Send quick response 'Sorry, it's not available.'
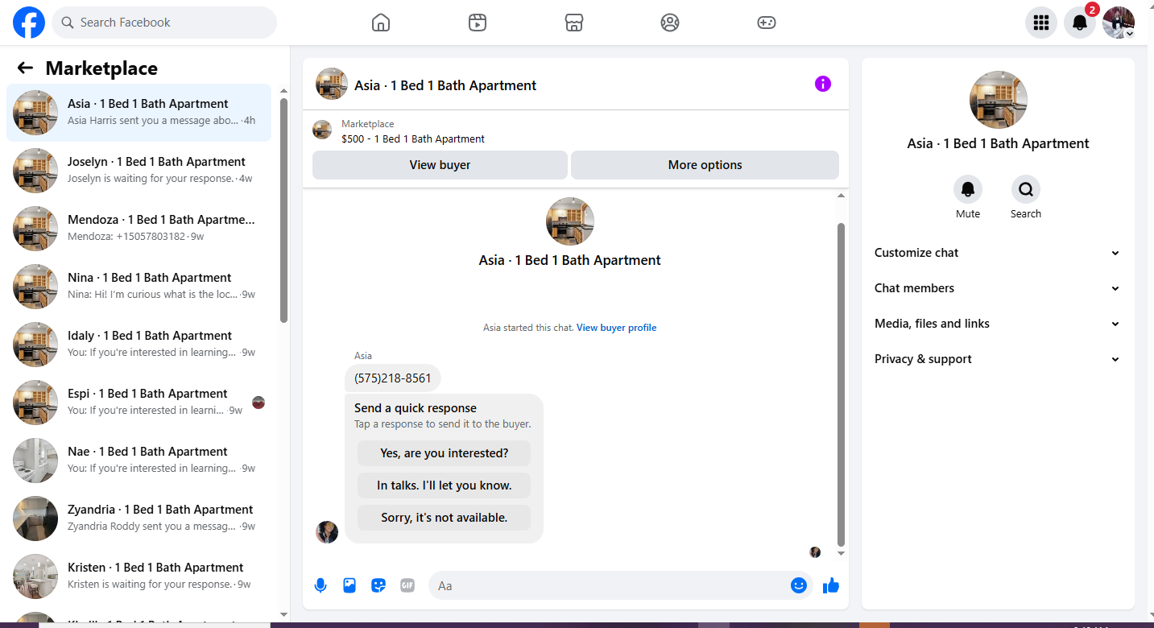This screenshot has width=1154, height=628. pos(445,518)
